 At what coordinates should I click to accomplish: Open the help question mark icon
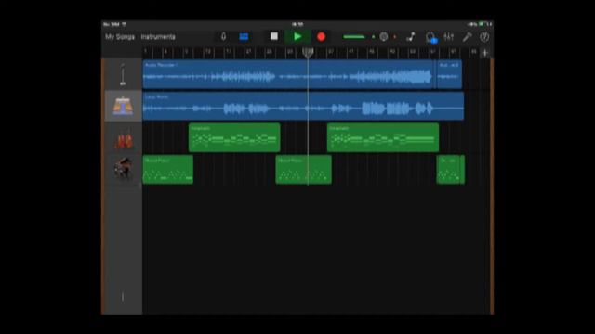tap(484, 37)
